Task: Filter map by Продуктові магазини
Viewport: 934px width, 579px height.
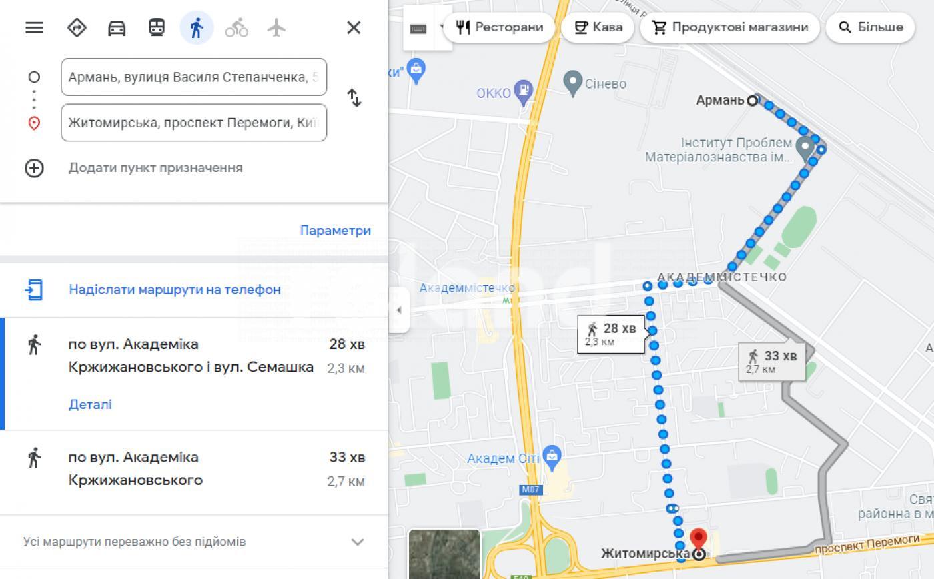Action: point(729,27)
